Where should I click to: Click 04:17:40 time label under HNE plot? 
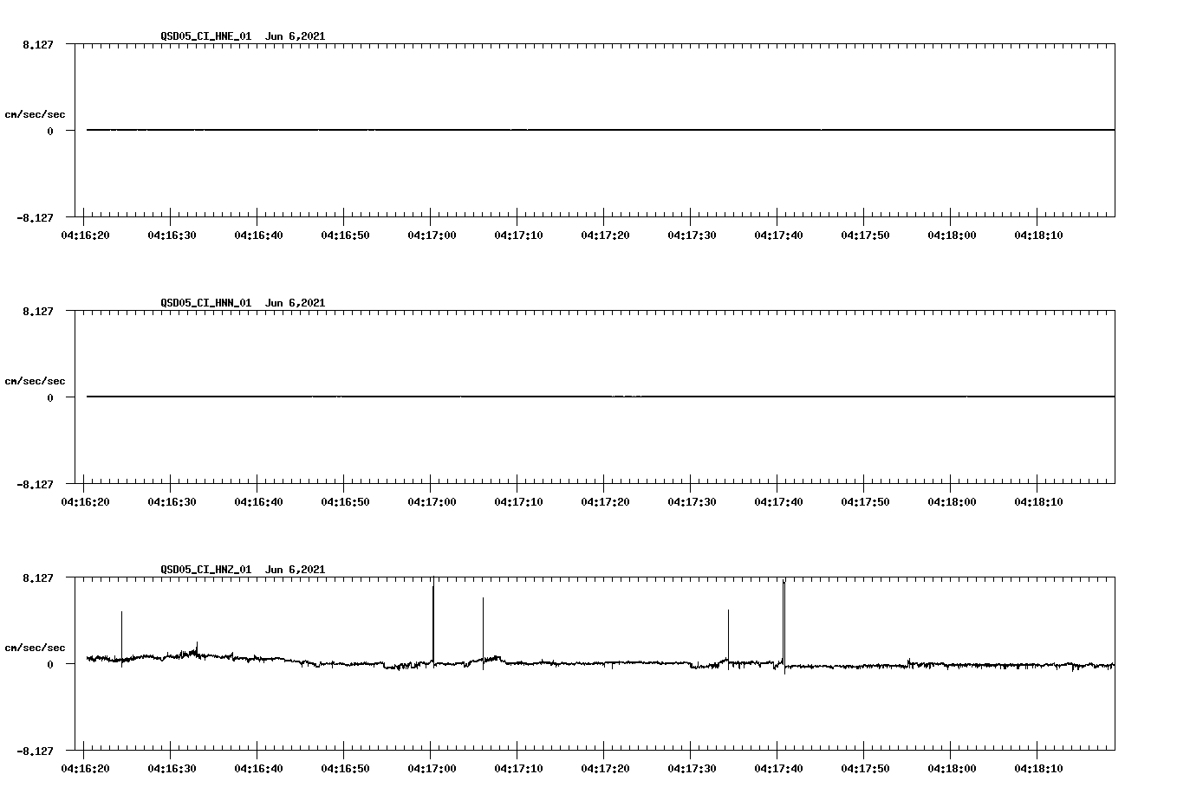[778, 235]
